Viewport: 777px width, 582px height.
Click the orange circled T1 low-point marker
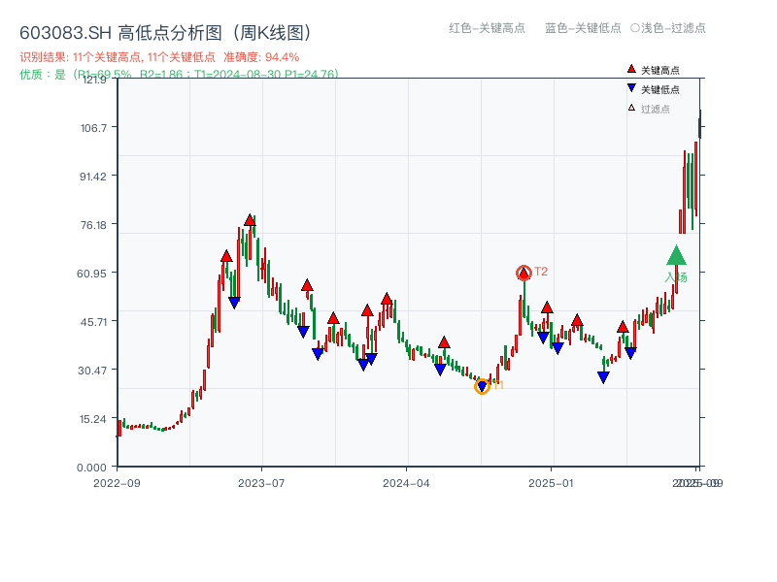point(483,385)
